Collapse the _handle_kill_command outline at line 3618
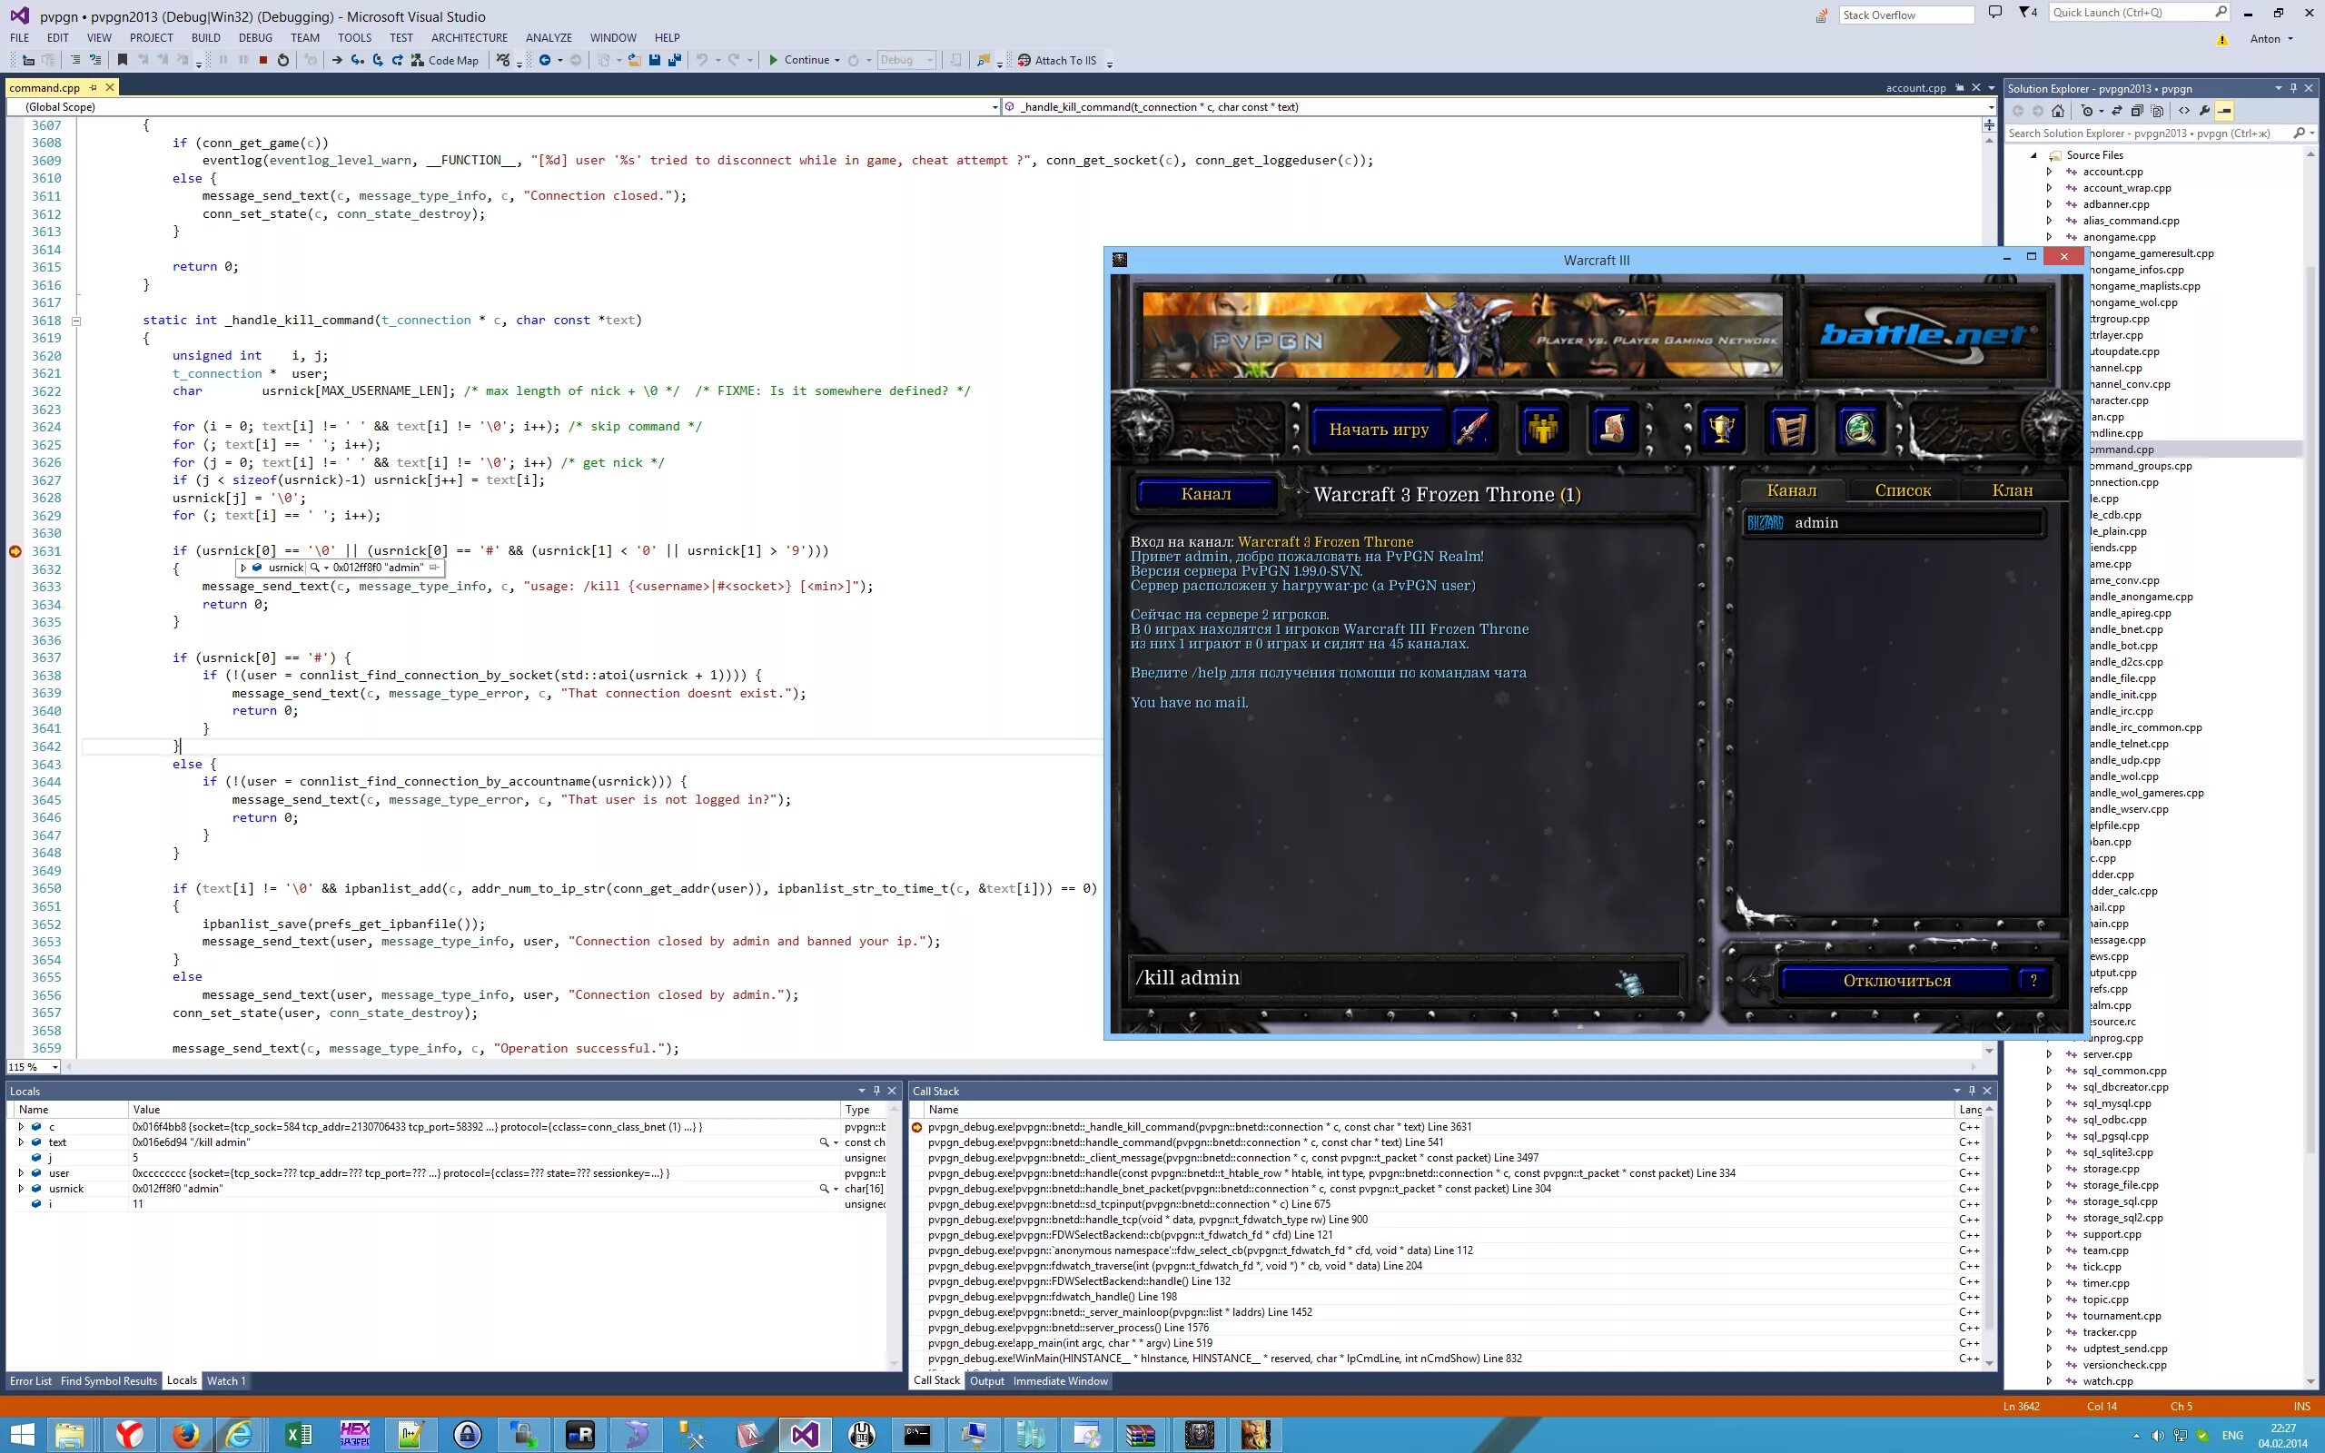Image resolution: width=2325 pixels, height=1453 pixels. click(76, 321)
